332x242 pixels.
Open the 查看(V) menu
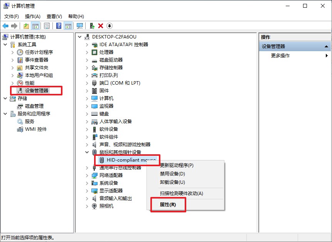[x=54, y=16]
